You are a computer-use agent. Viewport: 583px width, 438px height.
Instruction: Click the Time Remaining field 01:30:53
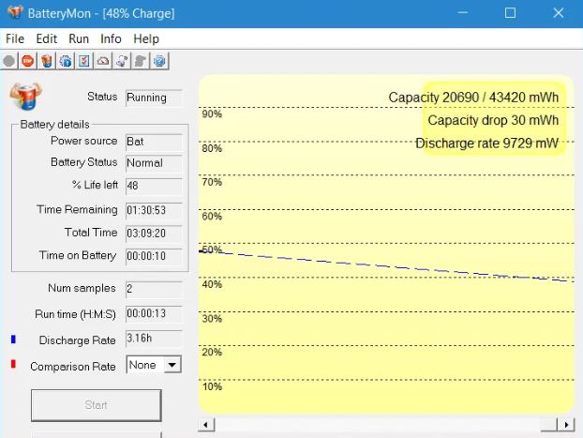pos(154,211)
